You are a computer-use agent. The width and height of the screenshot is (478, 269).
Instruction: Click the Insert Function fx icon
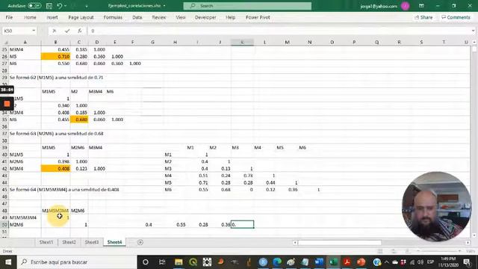pyautogui.click(x=80, y=31)
